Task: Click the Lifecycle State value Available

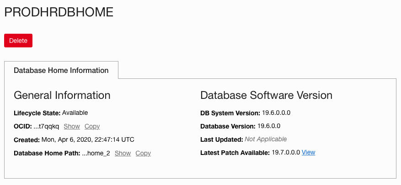Action: pos(75,113)
